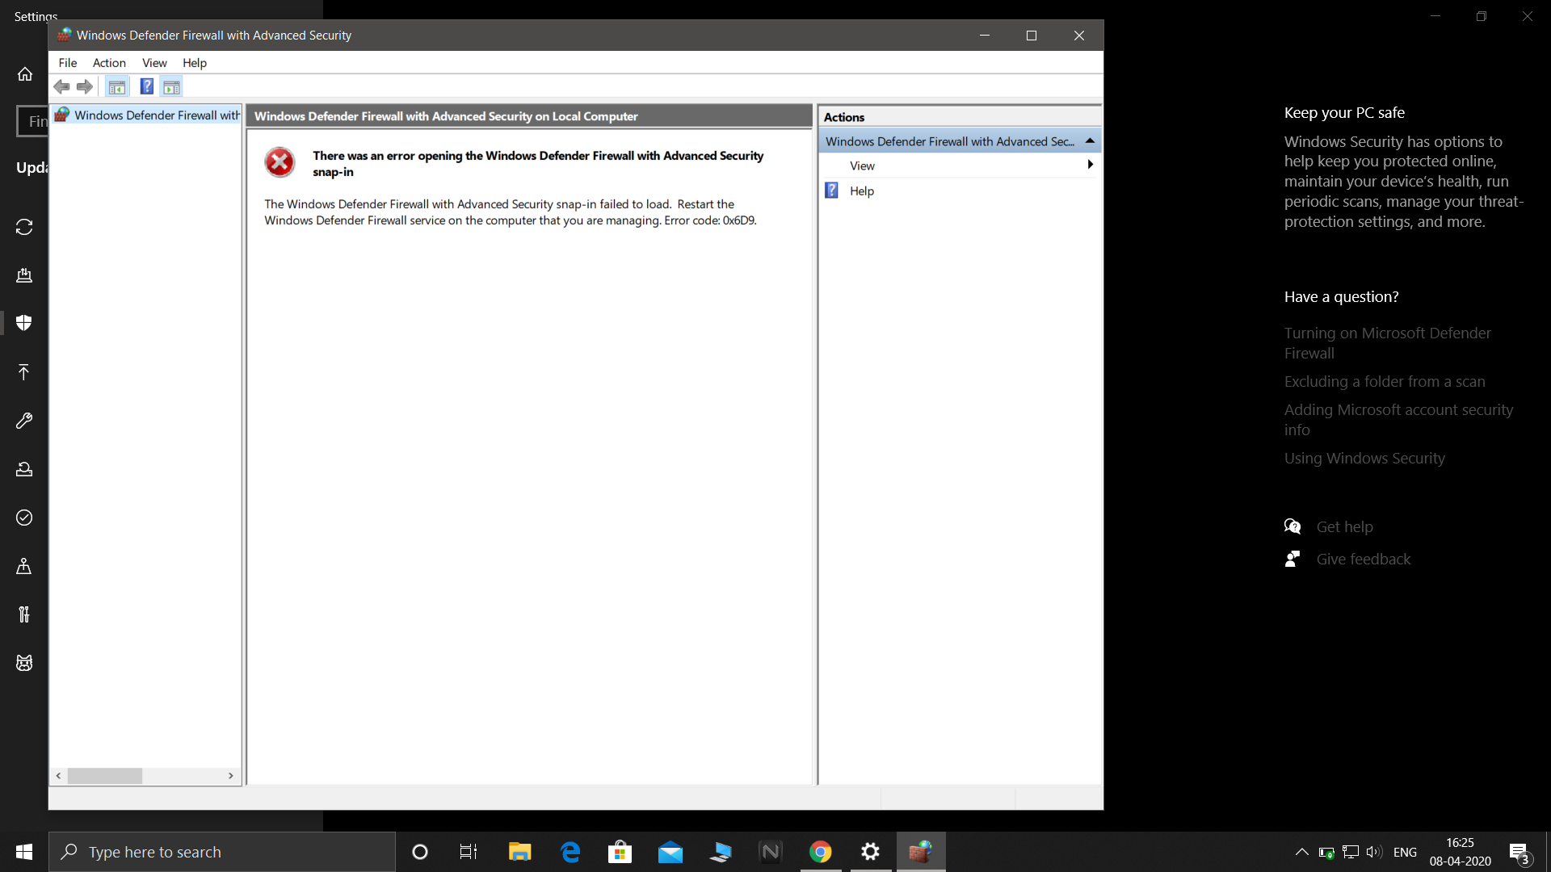Click the network icon in system tray
This screenshot has height=872, width=1551.
click(1351, 852)
